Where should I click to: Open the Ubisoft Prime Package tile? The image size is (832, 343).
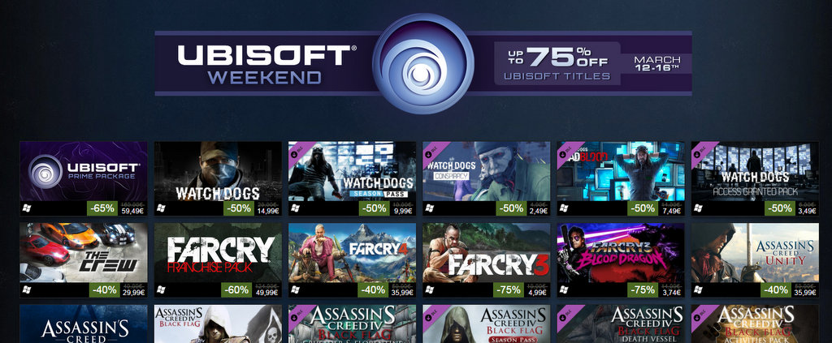[84, 171]
